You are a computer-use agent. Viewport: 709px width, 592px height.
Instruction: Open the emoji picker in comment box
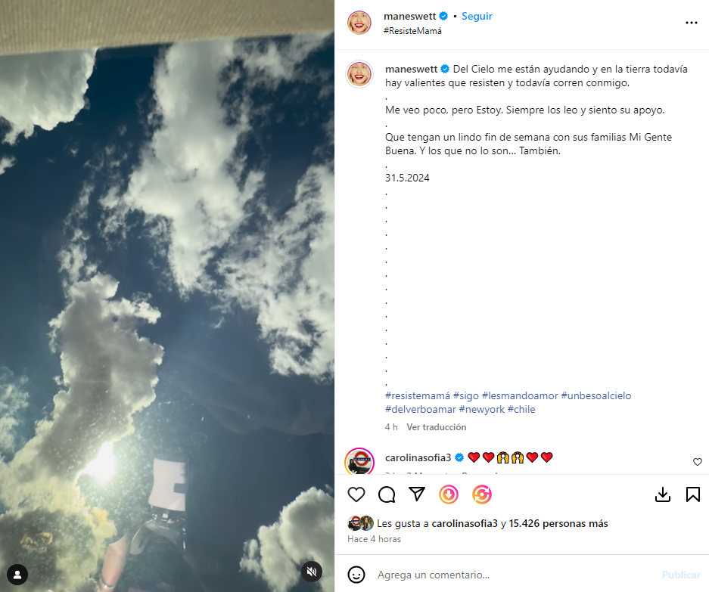(x=356, y=575)
